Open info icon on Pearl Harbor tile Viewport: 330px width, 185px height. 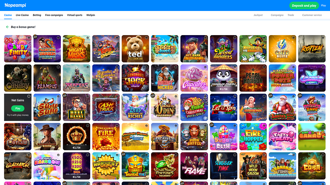point(264,67)
